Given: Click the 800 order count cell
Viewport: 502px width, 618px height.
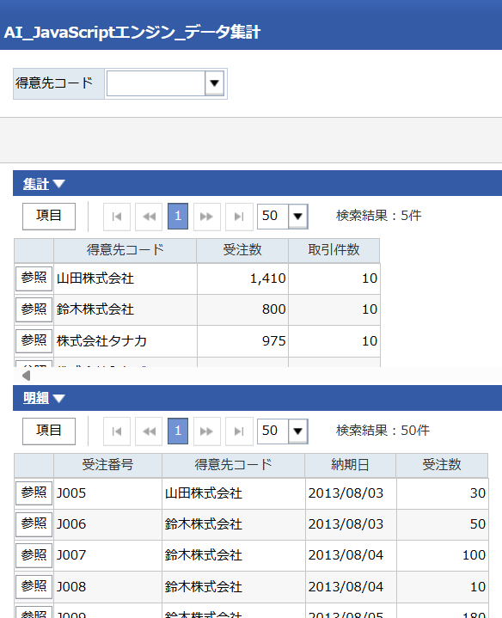Looking at the screenshot, I should 242,309.
